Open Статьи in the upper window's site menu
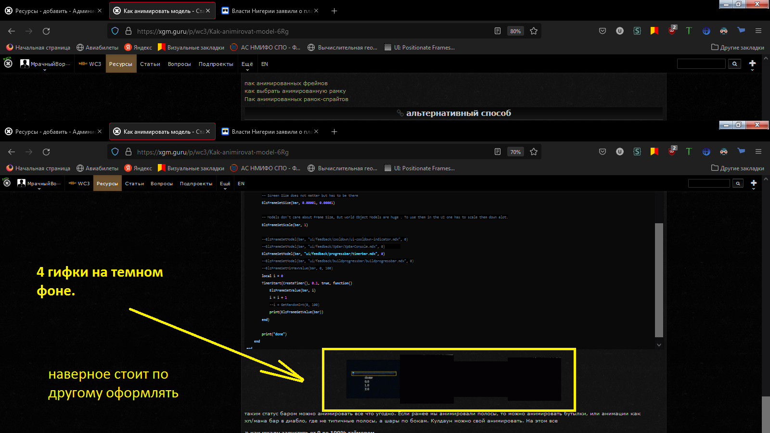The width and height of the screenshot is (770, 433). coord(150,64)
